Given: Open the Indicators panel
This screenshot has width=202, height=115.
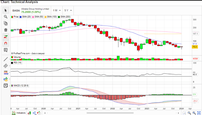Looking at the screenshot, I should (x=19, y=113).
